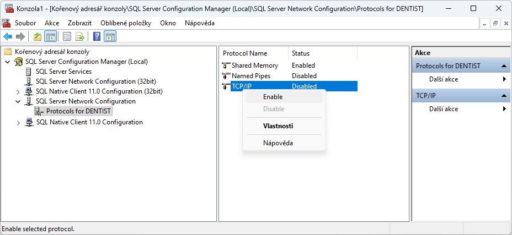Sort by Status column header

click(323, 53)
